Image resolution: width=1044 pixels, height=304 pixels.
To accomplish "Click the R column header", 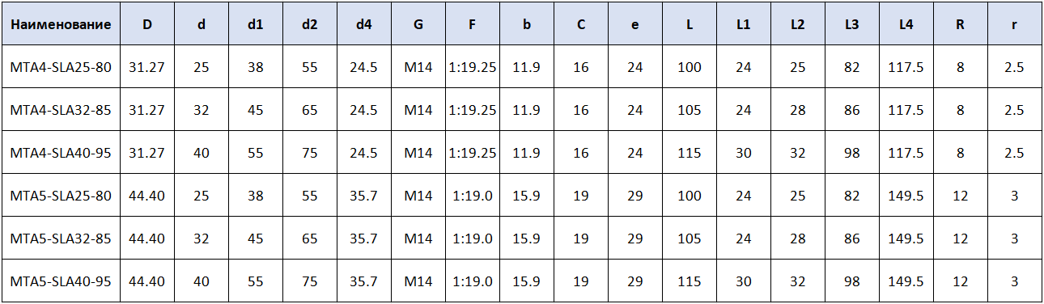I will tap(961, 24).
